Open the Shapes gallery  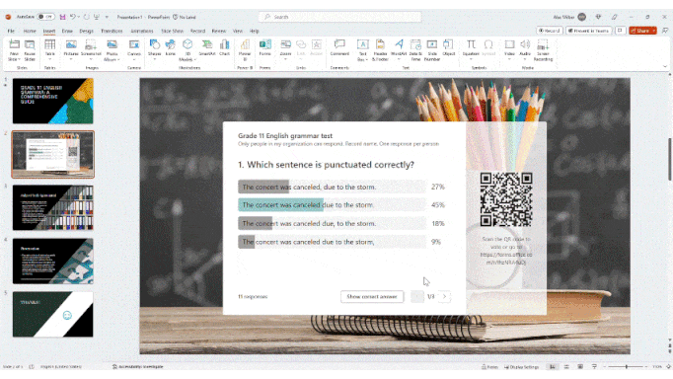pos(155,48)
